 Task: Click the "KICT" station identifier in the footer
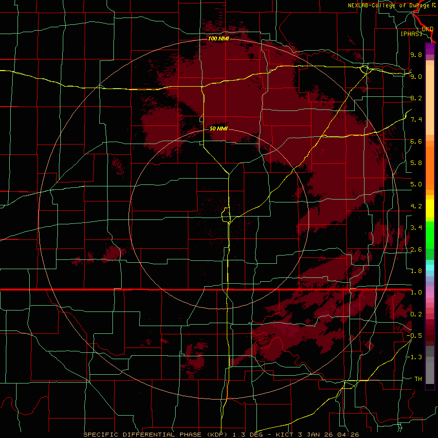tap(285, 435)
